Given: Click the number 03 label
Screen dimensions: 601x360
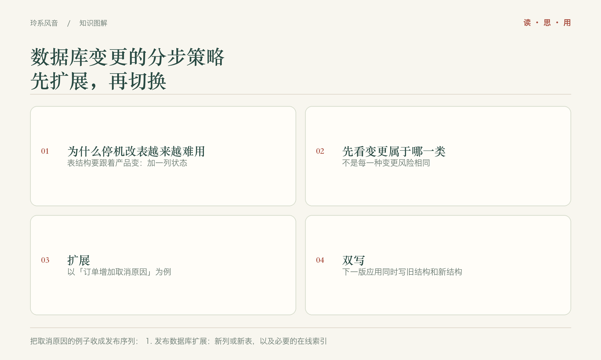Looking at the screenshot, I should (x=45, y=260).
